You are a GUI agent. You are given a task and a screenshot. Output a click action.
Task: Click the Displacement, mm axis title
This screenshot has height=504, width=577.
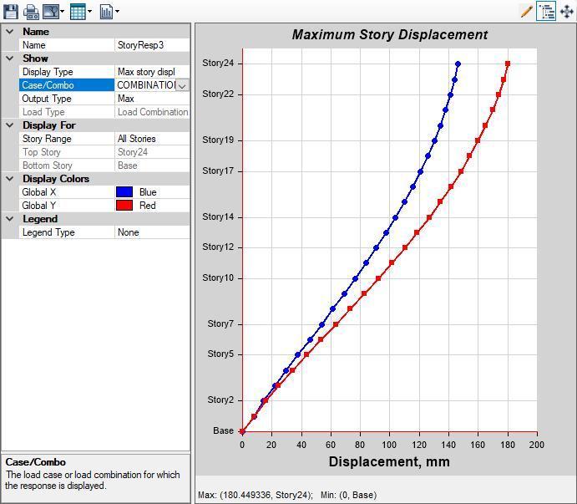click(x=389, y=461)
